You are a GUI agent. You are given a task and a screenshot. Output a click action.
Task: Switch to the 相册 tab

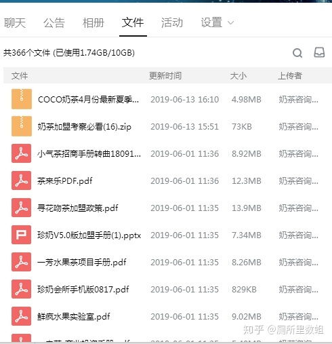(x=94, y=22)
